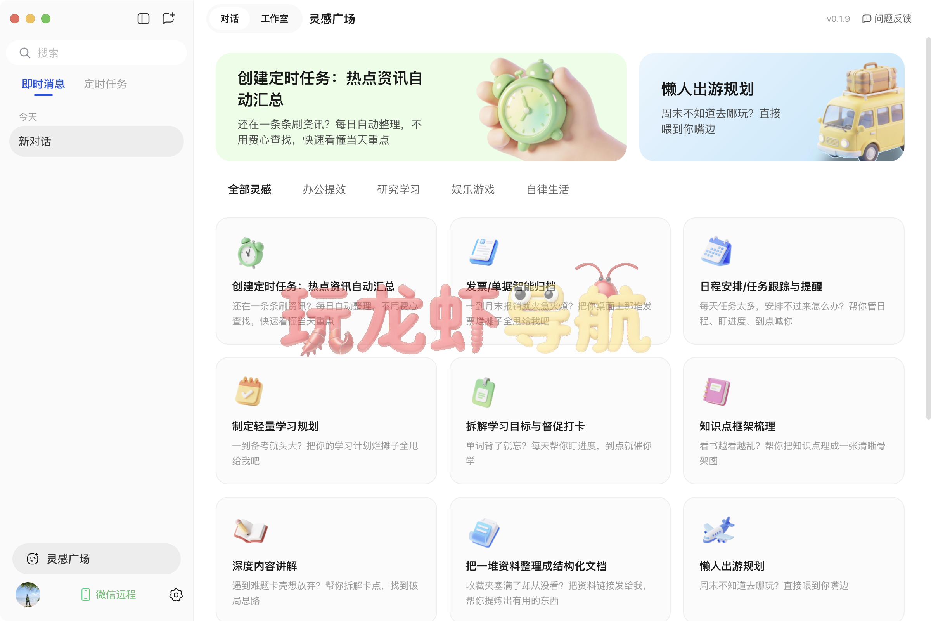Toggle the sidebar panel icon
The width and height of the screenshot is (931, 621).
143,19
